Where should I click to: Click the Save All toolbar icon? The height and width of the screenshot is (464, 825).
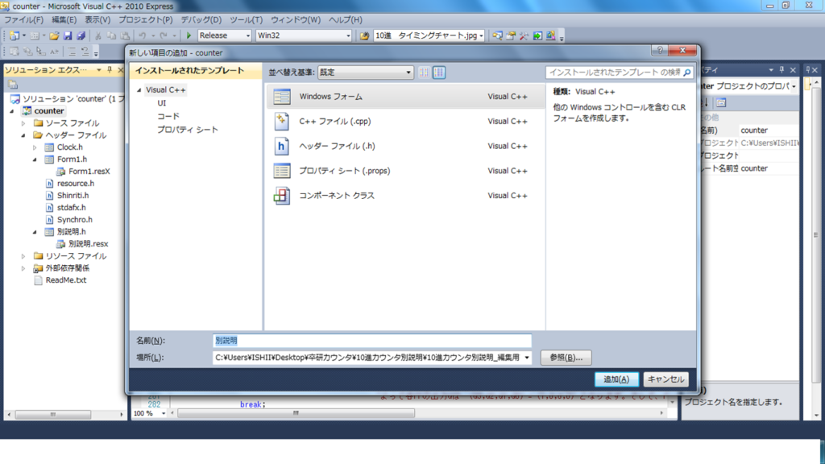click(x=81, y=35)
